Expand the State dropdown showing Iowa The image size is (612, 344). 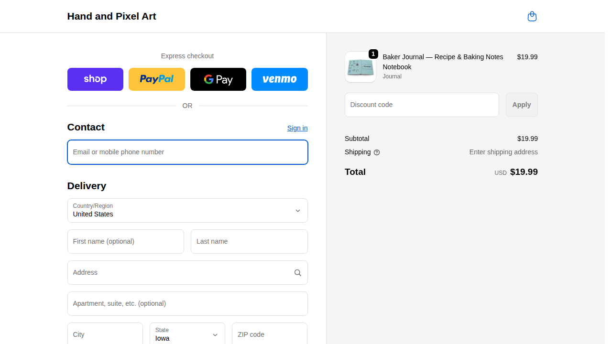point(187,334)
